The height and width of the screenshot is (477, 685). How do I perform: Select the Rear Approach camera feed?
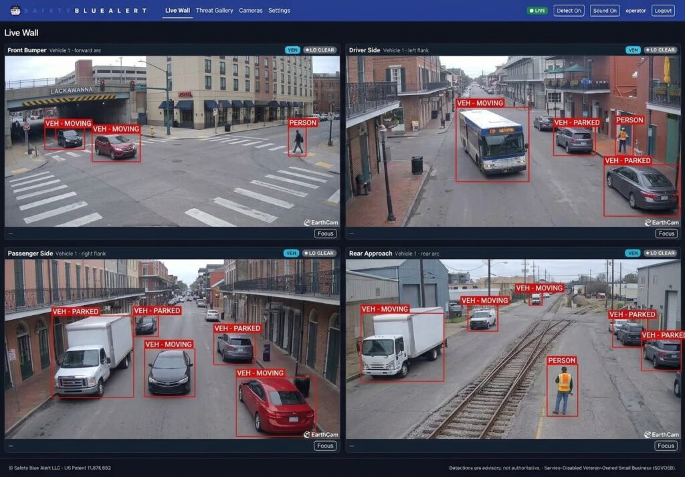click(513, 349)
